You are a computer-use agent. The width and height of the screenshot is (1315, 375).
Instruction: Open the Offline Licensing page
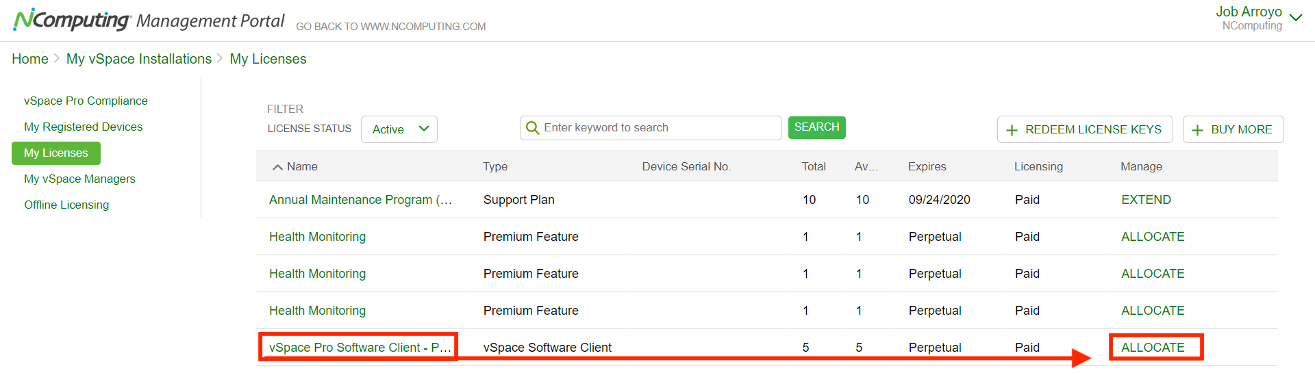point(66,205)
